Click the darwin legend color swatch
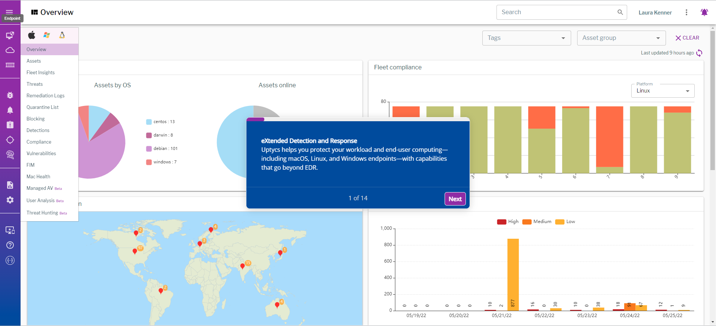 click(x=149, y=135)
